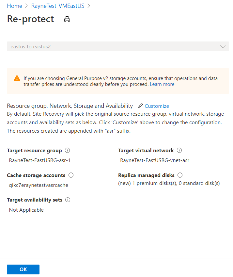Image resolution: width=233 pixels, height=277 pixels.
Task: Go to Home in breadcrumb
Action: 15,6
